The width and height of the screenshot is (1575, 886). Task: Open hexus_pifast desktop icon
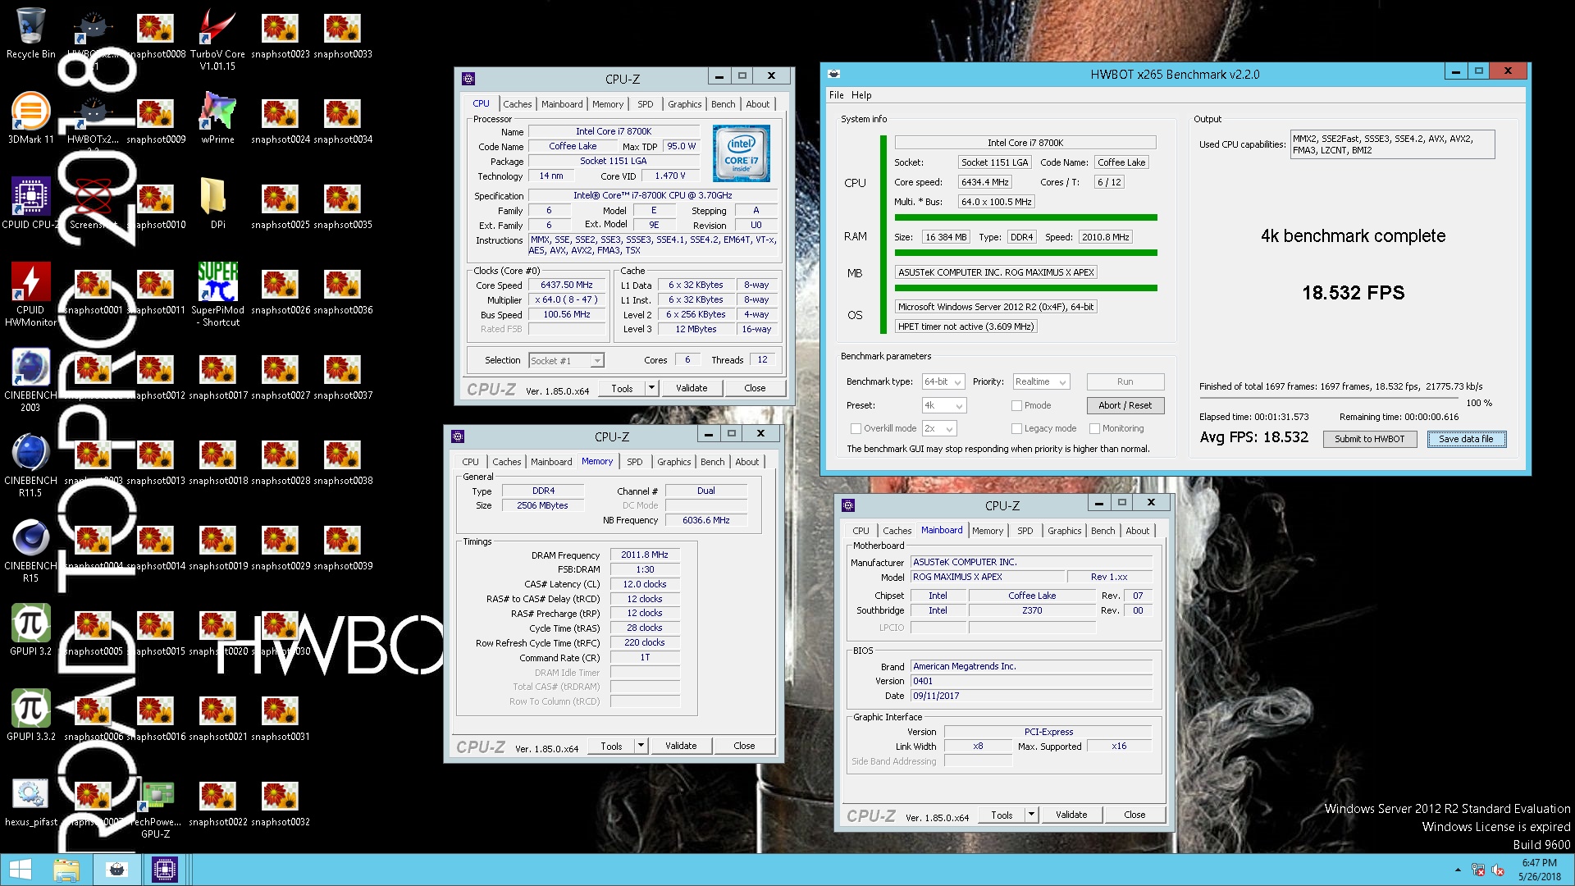tap(30, 801)
